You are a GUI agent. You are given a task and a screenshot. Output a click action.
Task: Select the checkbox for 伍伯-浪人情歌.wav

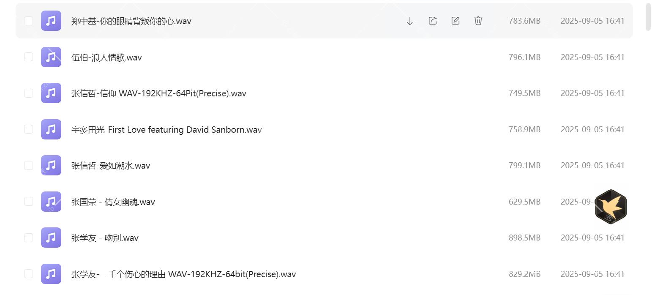click(28, 57)
